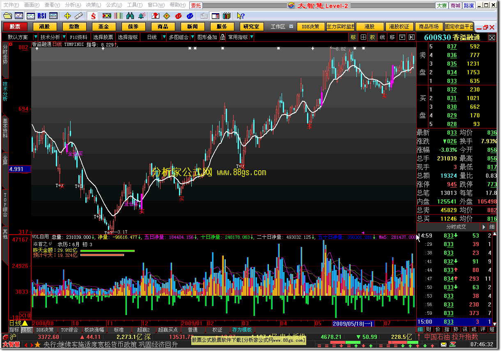Select the candlestick chart toolbar icon

(x=31, y=16)
